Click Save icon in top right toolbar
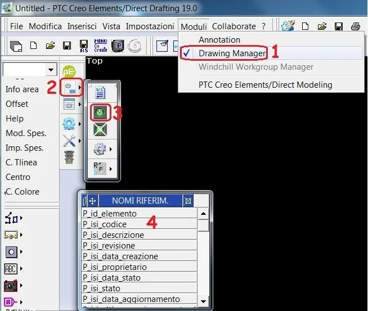The image size is (368, 311). tap(339, 26)
